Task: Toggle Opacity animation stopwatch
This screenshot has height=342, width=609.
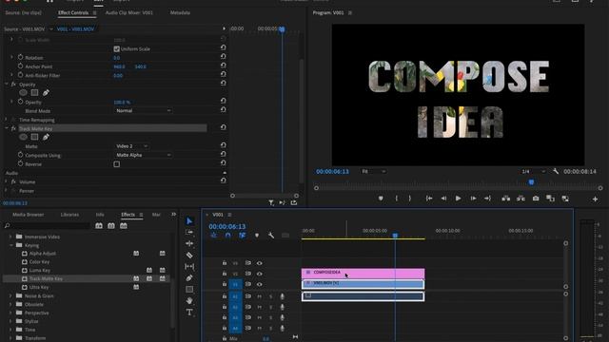Action: 20,102
